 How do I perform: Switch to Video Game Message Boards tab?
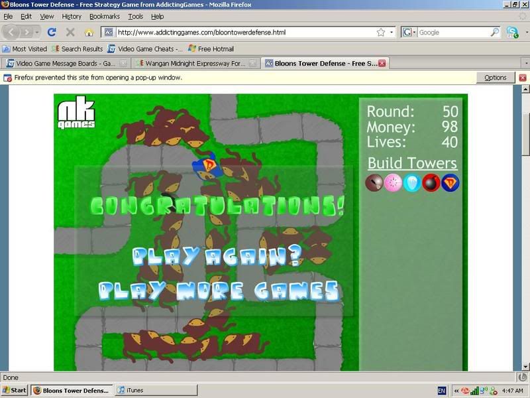tap(66, 63)
